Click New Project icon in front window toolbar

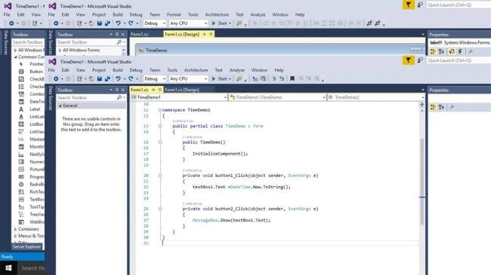point(79,79)
